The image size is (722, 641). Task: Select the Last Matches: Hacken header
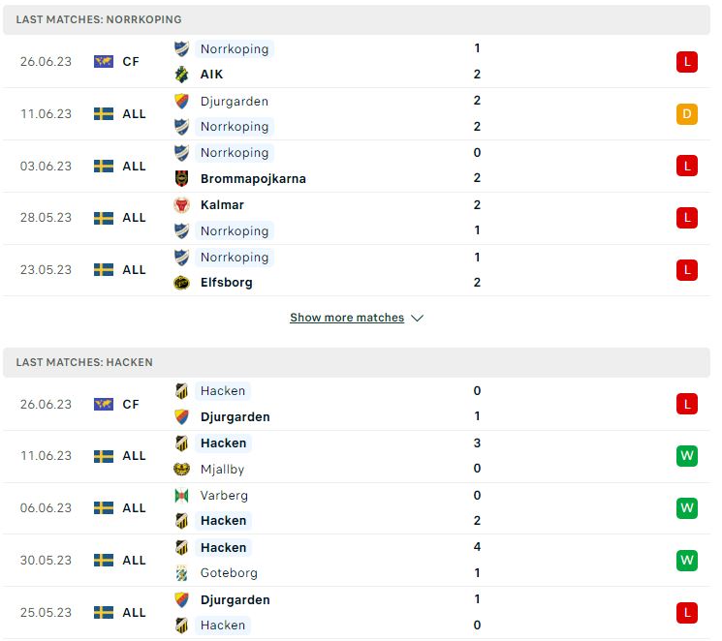(x=357, y=362)
